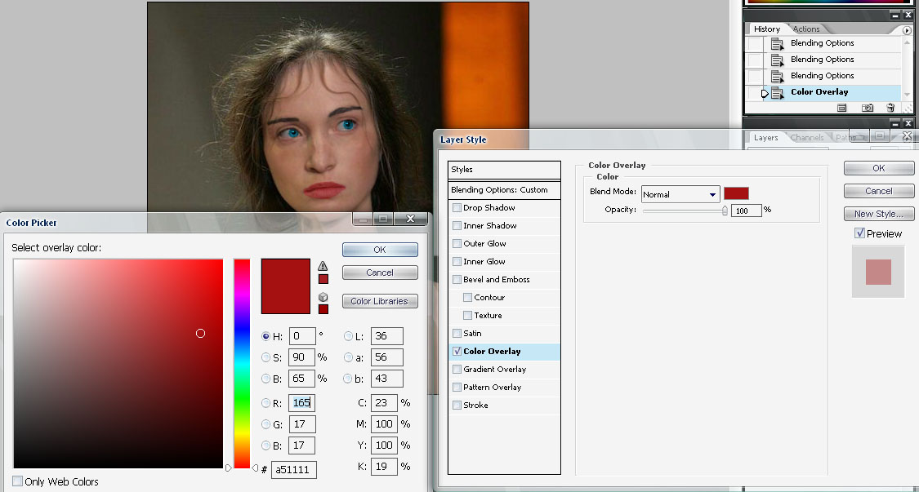Enable the Inner Glow effect checkbox
Image resolution: width=919 pixels, height=492 pixels.
point(457,262)
